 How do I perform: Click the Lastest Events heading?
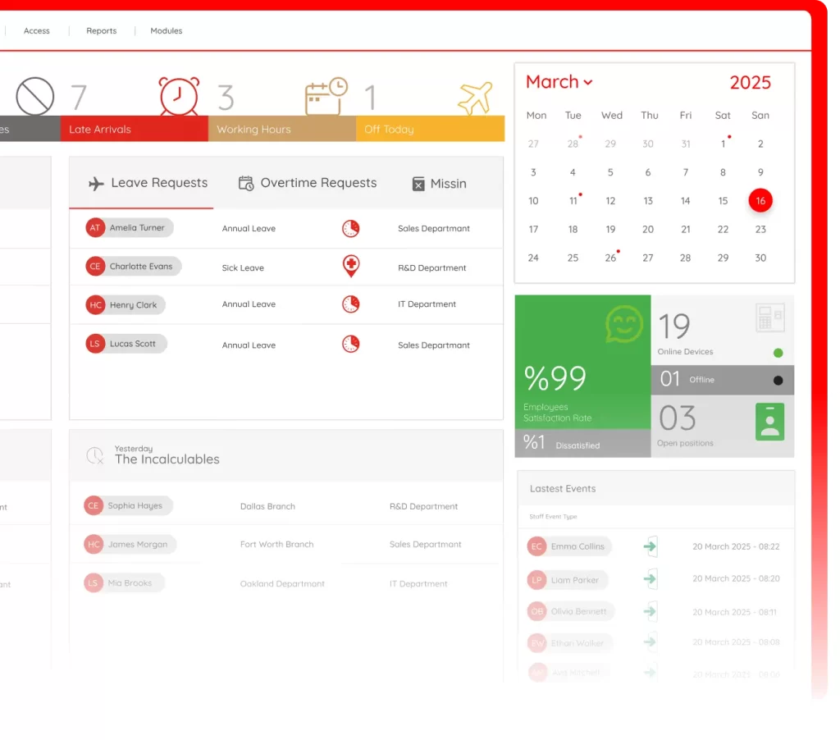(x=563, y=489)
